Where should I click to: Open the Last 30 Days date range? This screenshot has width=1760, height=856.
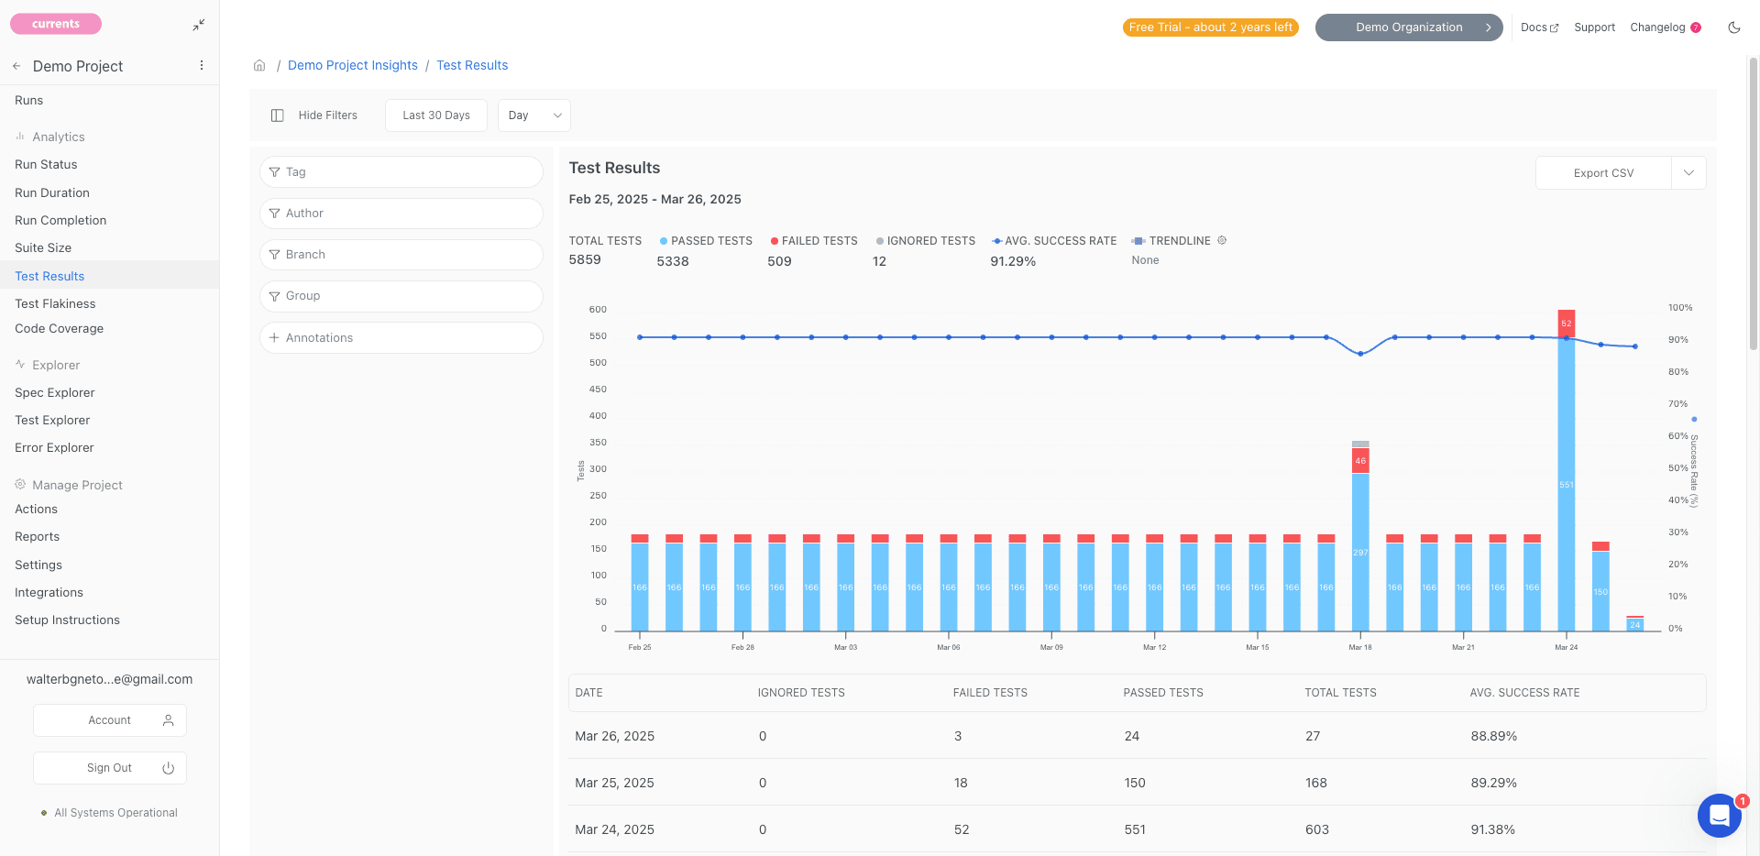pos(436,115)
